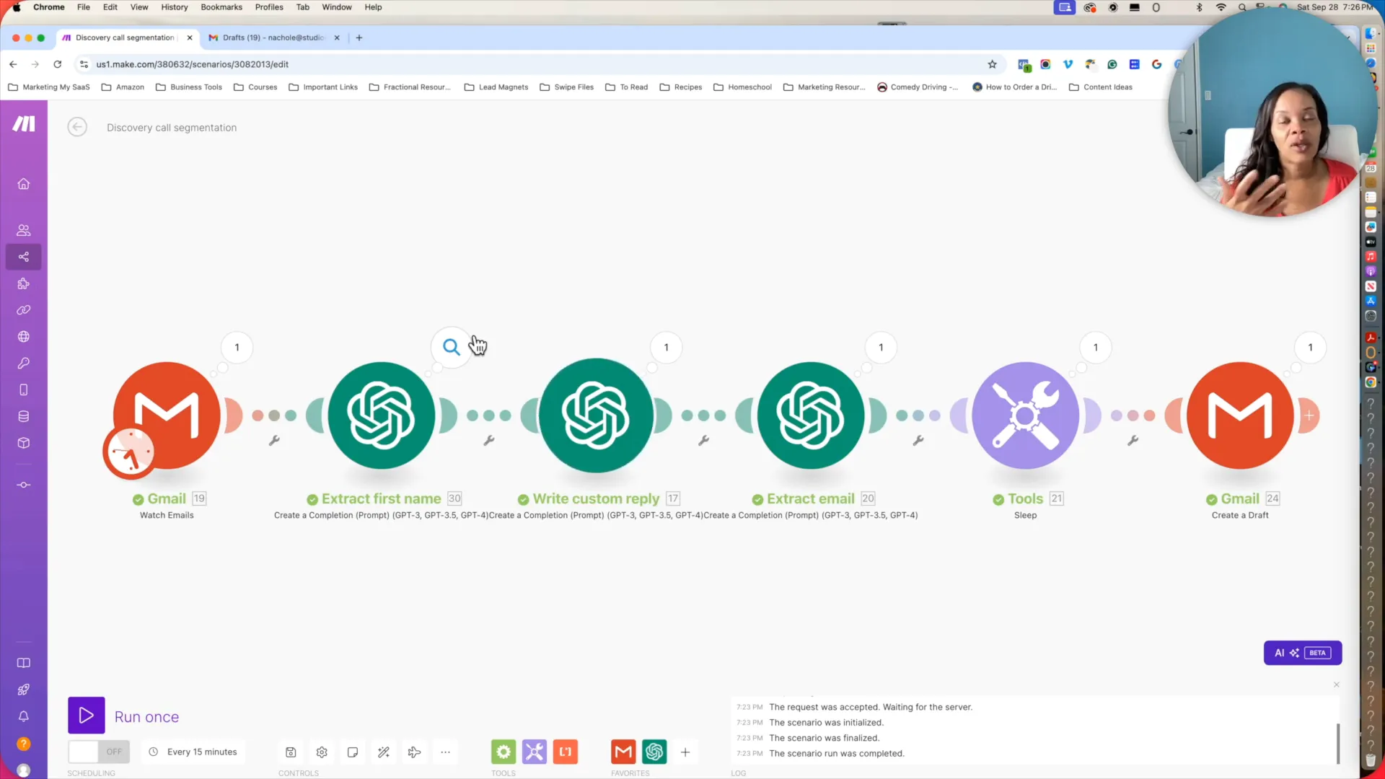Select the Write Custom Reply GPT module
The height and width of the screenshot is (779, 1385).
(595, 415)
